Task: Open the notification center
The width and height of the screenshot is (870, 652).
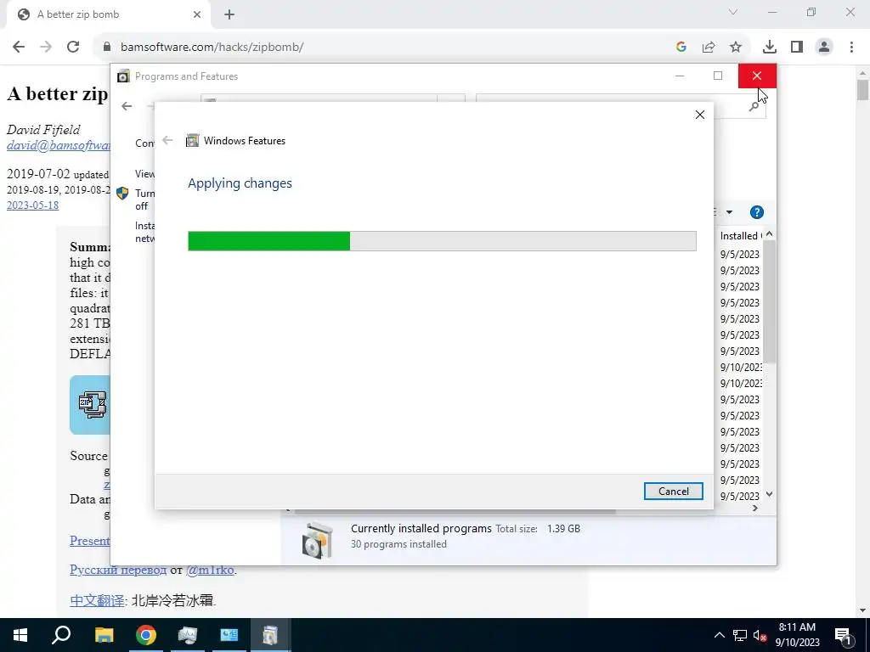Action: (843, 635)
